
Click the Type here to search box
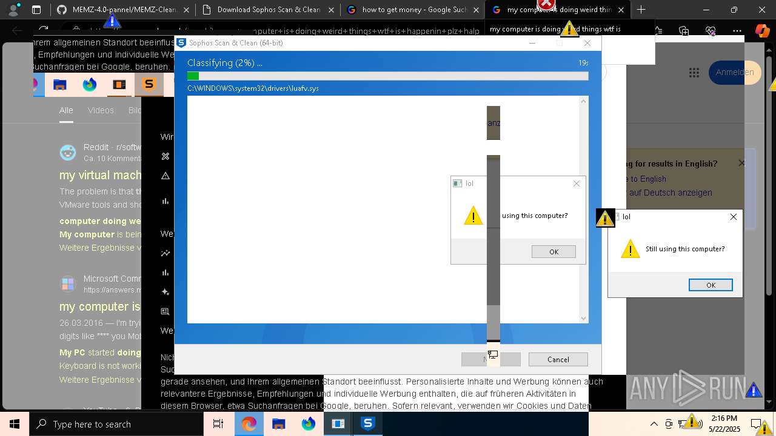pyautogui.click(x=116, y=424)
